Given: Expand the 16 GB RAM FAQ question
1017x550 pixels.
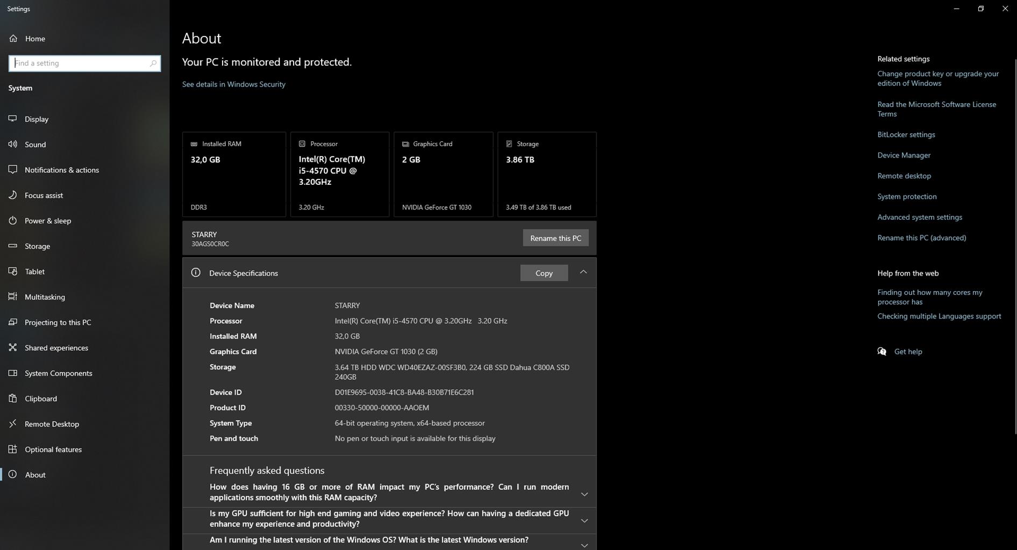Looking at the screenshot, I should click(x=584, y=494).
